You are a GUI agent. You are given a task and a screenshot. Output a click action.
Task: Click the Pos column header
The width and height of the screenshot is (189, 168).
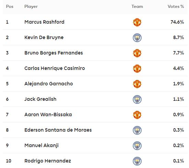click(10, 7)
